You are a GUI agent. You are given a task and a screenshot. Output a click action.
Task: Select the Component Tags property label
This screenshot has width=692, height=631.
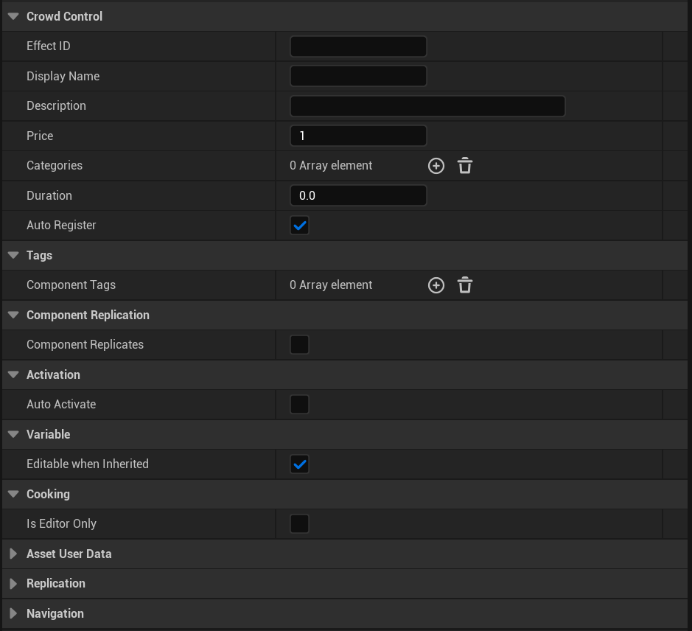point(71,285)
